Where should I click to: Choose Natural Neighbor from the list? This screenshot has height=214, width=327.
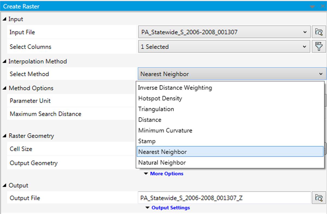(162, 163)
